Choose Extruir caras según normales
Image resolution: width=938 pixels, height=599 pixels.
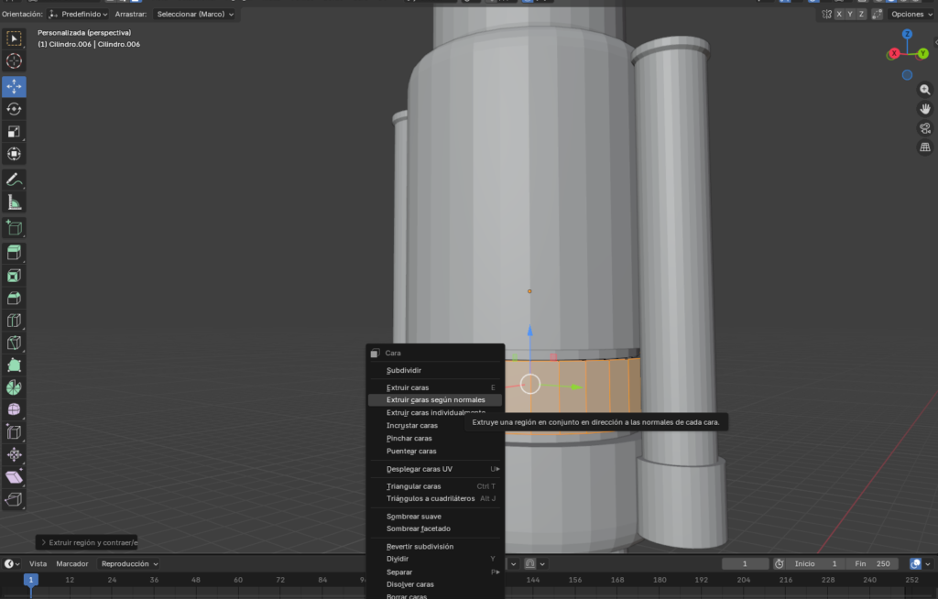click(435, 400)
